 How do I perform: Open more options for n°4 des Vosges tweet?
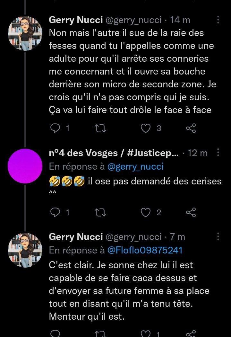218,153
